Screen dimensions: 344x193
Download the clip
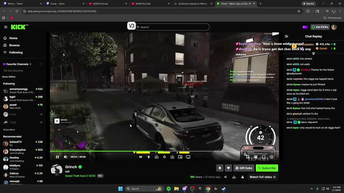point(234,177)
